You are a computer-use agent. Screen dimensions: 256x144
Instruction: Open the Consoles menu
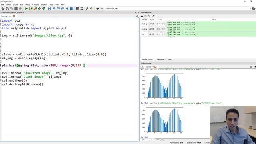[36, 5]
